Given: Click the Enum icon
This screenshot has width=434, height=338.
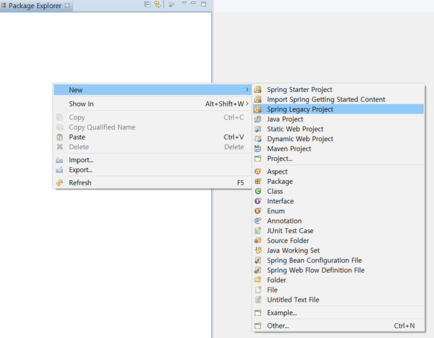Looking at the screenshot, I should [x=258, y=211].
